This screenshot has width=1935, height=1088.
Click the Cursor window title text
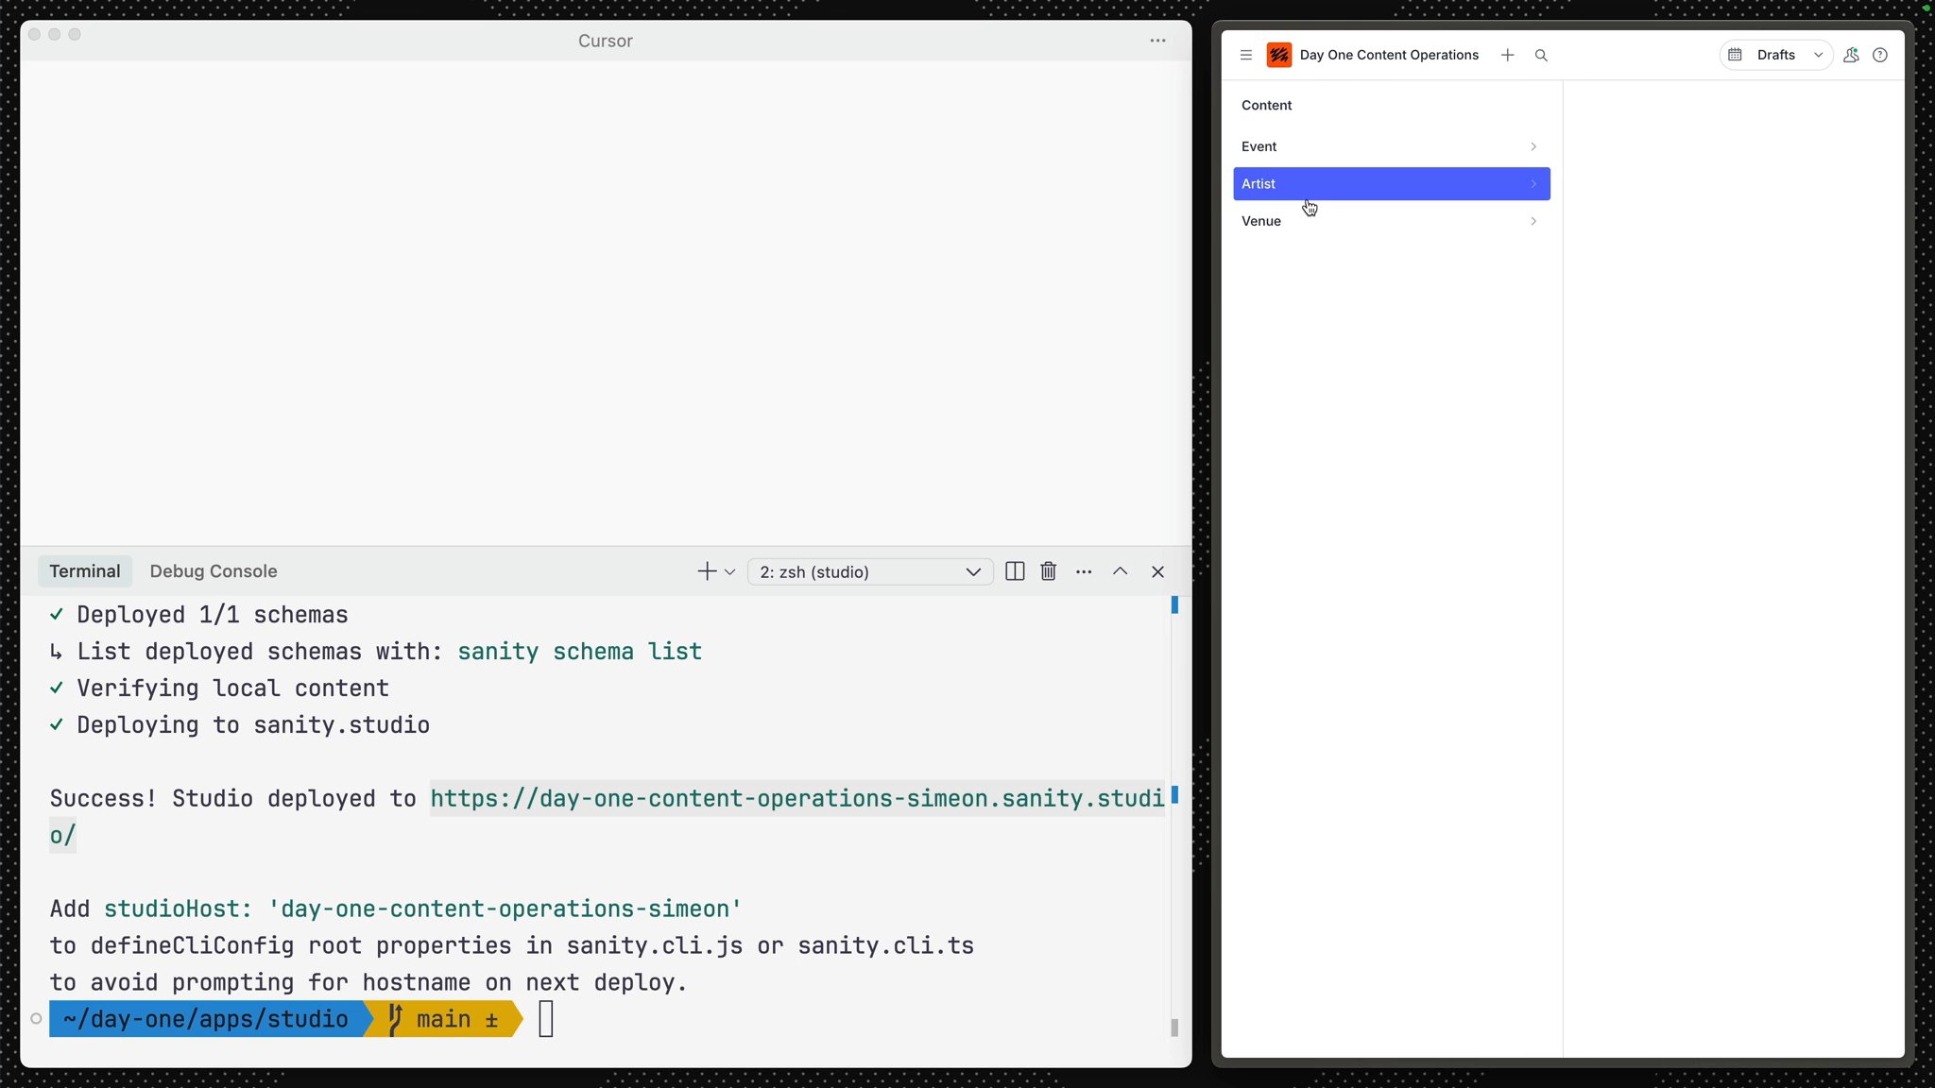point(606,41)
